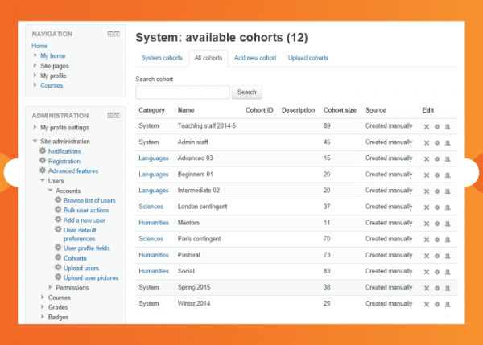
Task: Hide the Navigation block
Action: [110, 34]
